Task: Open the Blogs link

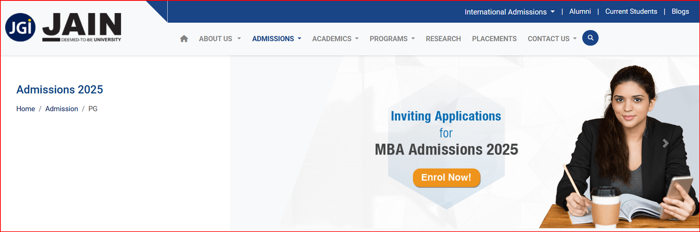Action: coord(680,11)
